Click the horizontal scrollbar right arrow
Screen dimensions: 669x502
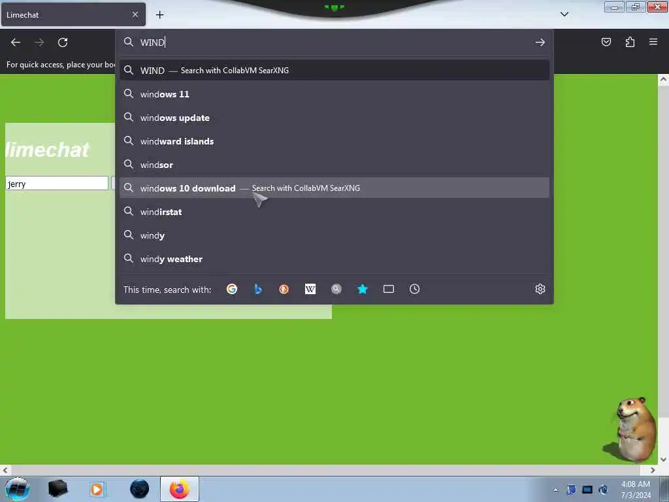point(653,470)
